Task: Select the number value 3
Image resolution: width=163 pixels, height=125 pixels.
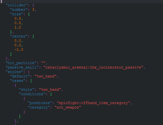Action: (33, 10)
